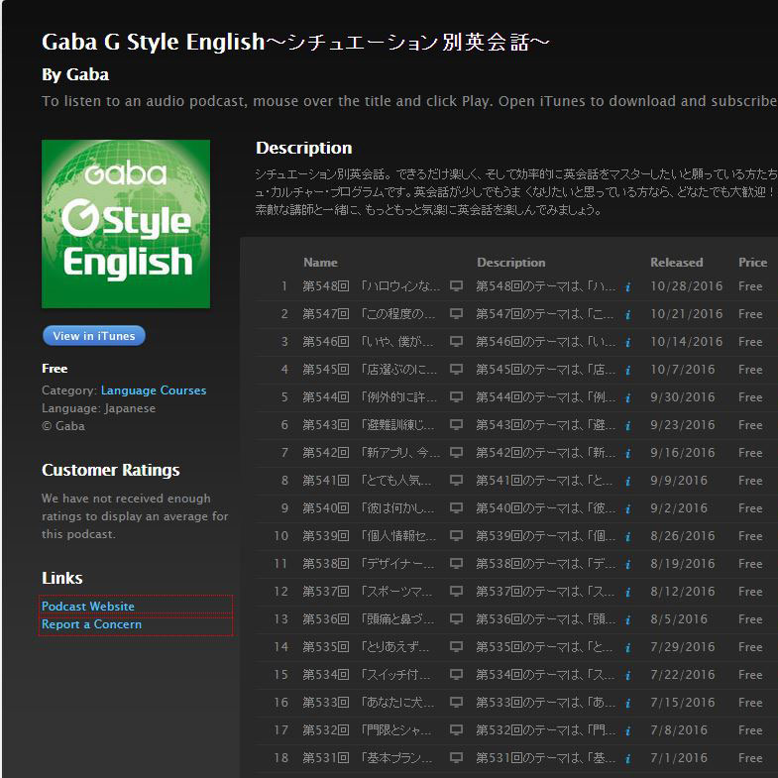The height and width of the screenshot is (778, 778).
Task: Open info icon for 10/7/2016 episode
Action: click(627, 371)
